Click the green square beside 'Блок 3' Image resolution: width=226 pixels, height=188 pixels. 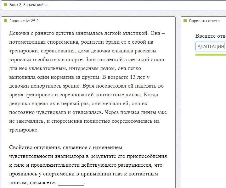5,5
